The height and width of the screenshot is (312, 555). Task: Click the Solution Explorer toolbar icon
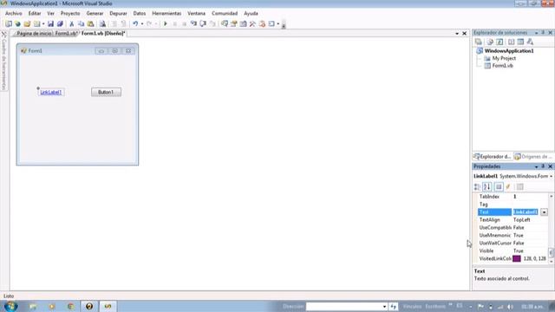225,23
